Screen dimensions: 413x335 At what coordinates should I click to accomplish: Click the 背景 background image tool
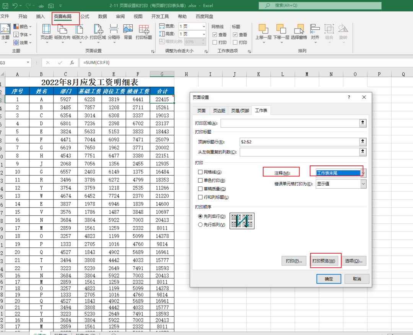pos(128,32)
